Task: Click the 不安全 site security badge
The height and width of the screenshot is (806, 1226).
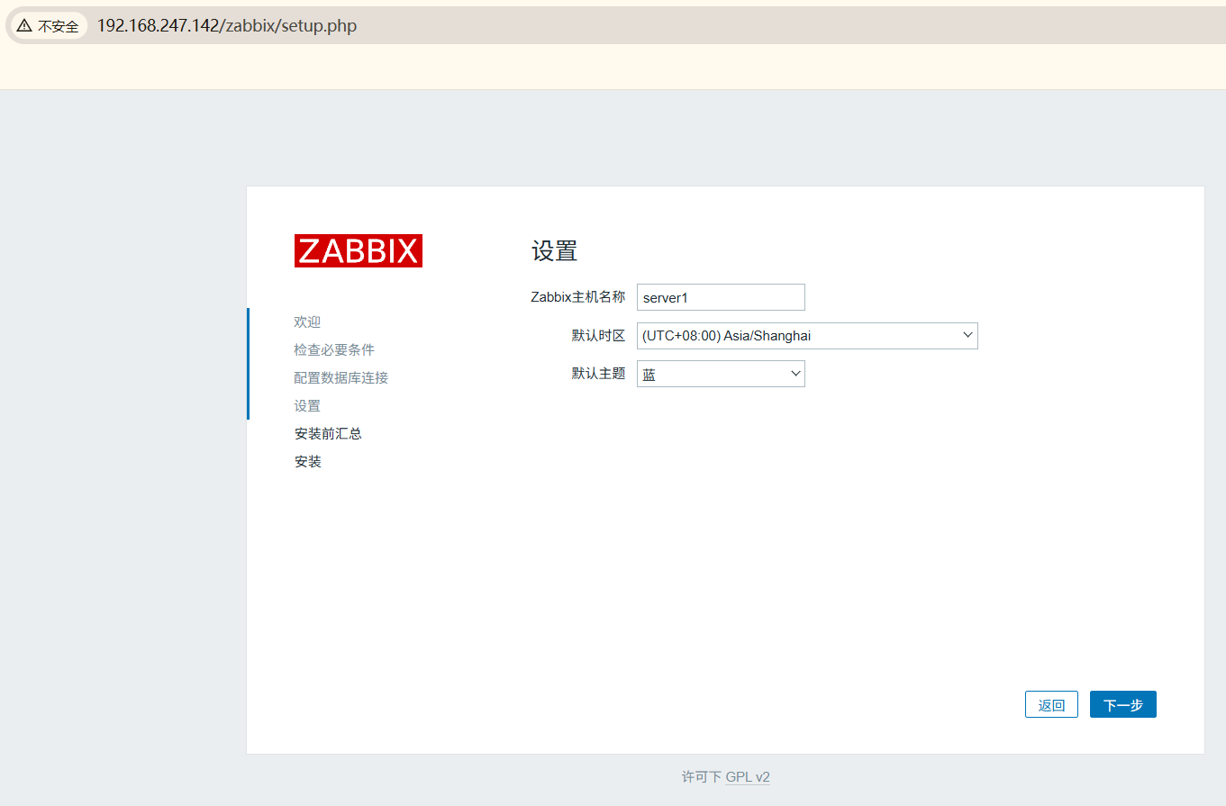Action: [48, 26]
